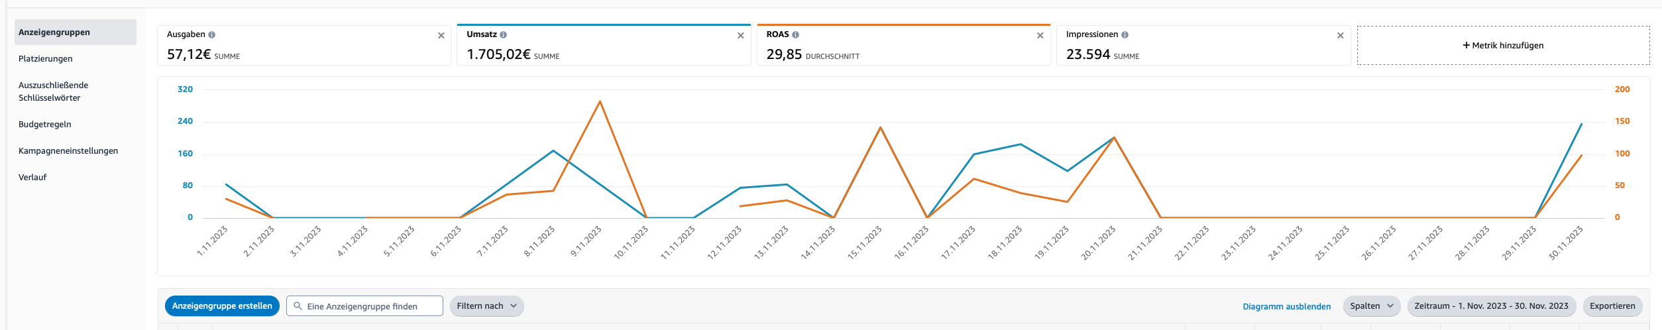Go to Budgetregeln section
The height and width of the screenshot is (330, 1662).
45,125
